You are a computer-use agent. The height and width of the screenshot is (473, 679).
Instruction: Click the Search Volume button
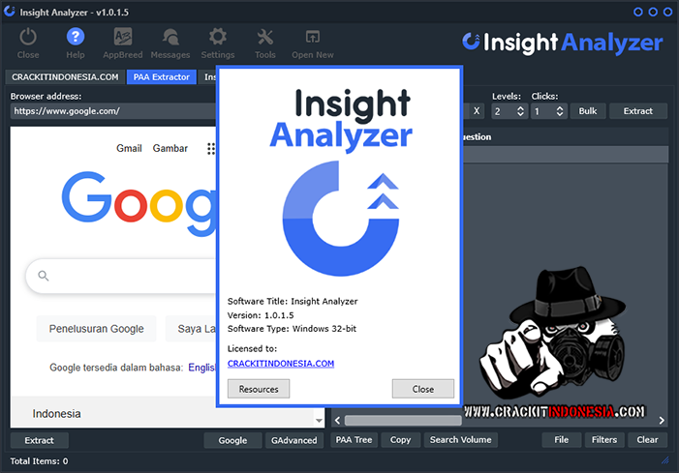pos(461,440)
